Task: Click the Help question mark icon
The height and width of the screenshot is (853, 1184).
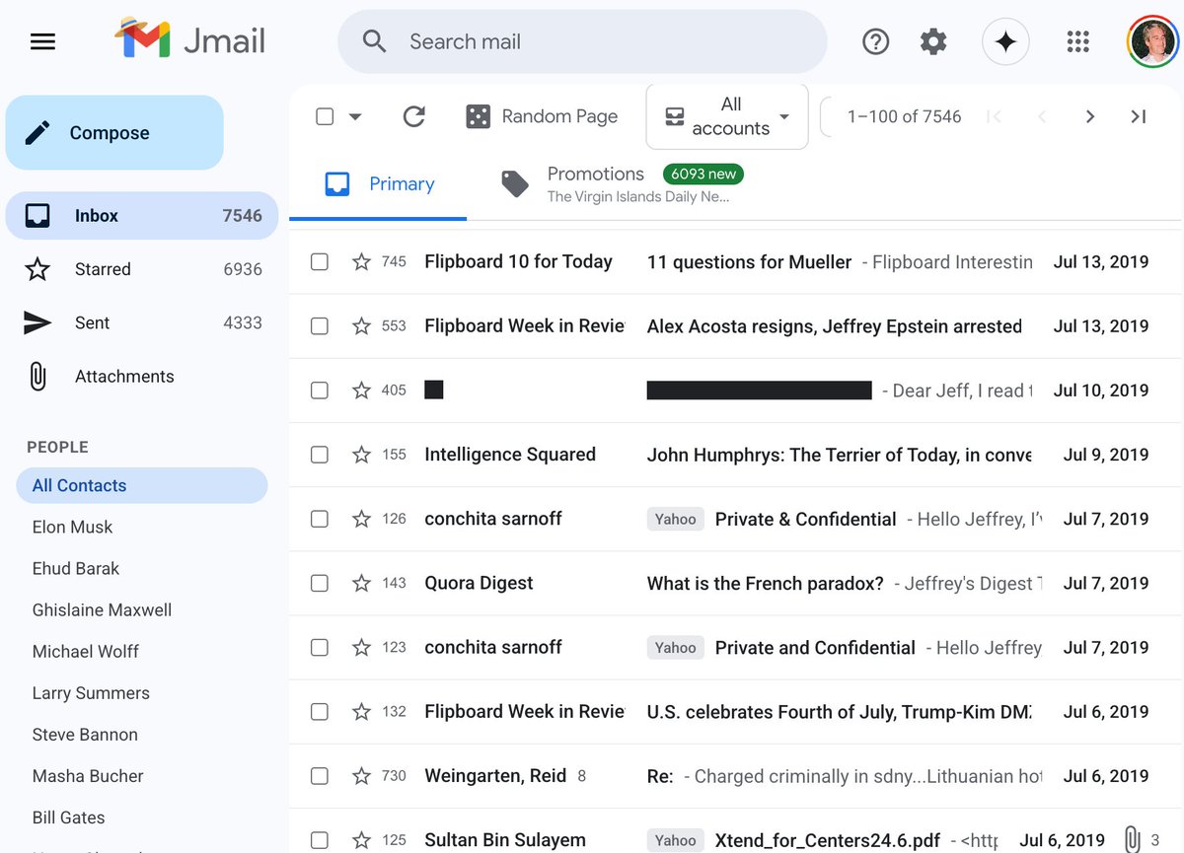Action: 875,41
